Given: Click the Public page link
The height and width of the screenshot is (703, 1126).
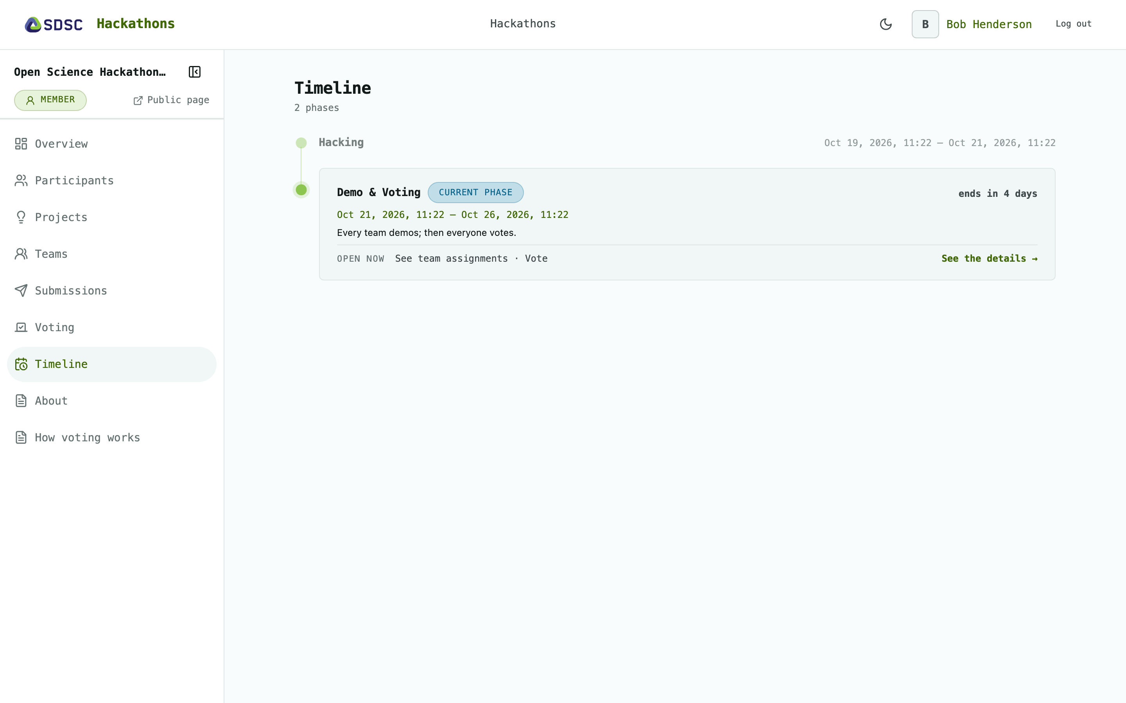Looking at the screenshot, I should pos(171,100).
